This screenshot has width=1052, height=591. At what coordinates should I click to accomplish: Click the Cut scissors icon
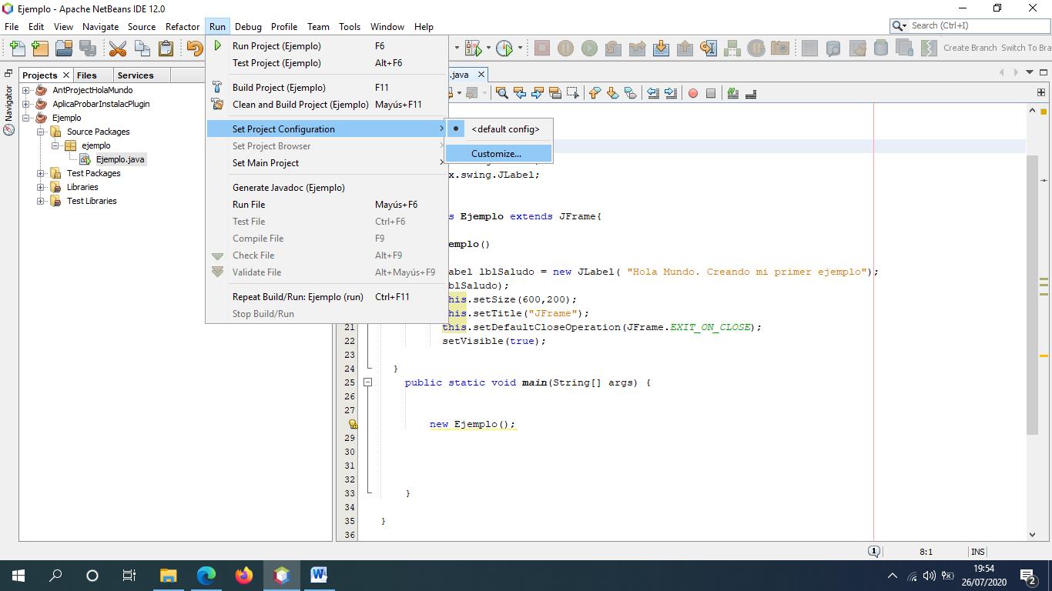(118, 48)
